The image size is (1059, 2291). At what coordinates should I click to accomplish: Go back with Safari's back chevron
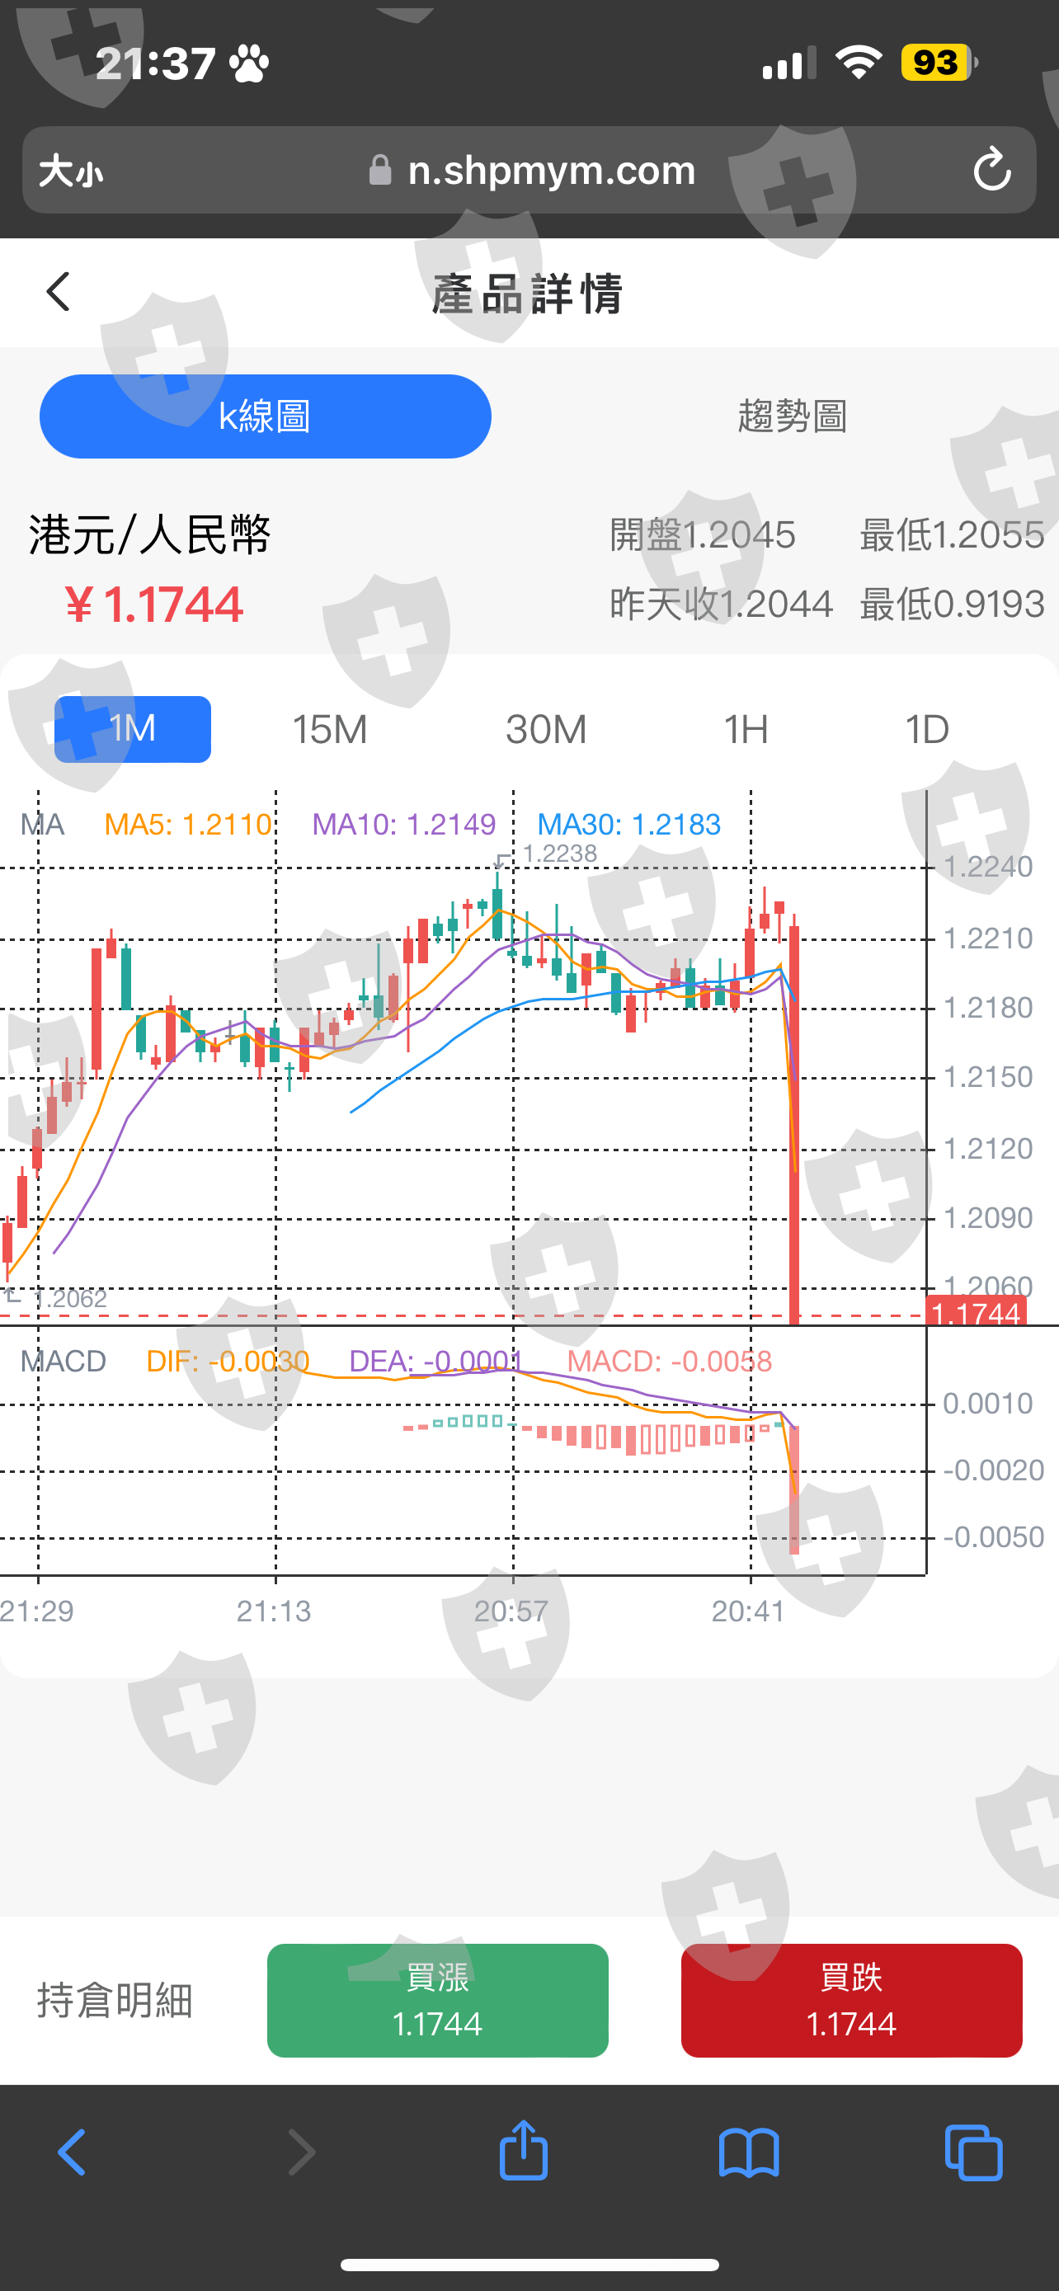click(x=72, y=2153)
